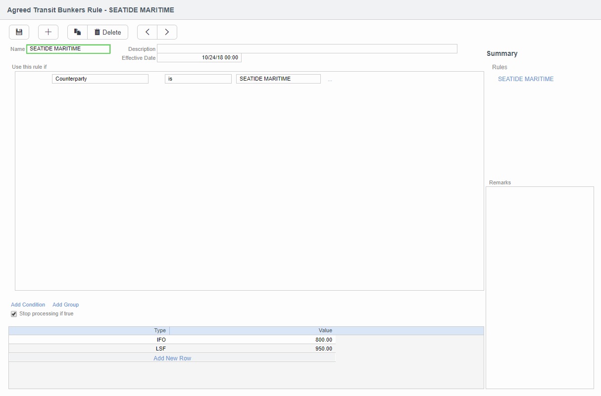The width and height of the screenshot is (601, 396).
Task: Click Add New Row in bunkers table
Action: (172, 358)
